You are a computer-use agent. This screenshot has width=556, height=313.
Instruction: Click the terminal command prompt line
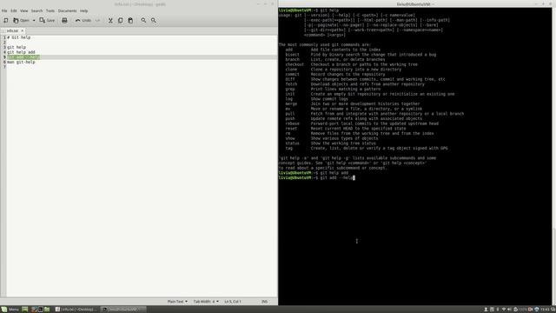pyautogui.click(x=316, y=177)
